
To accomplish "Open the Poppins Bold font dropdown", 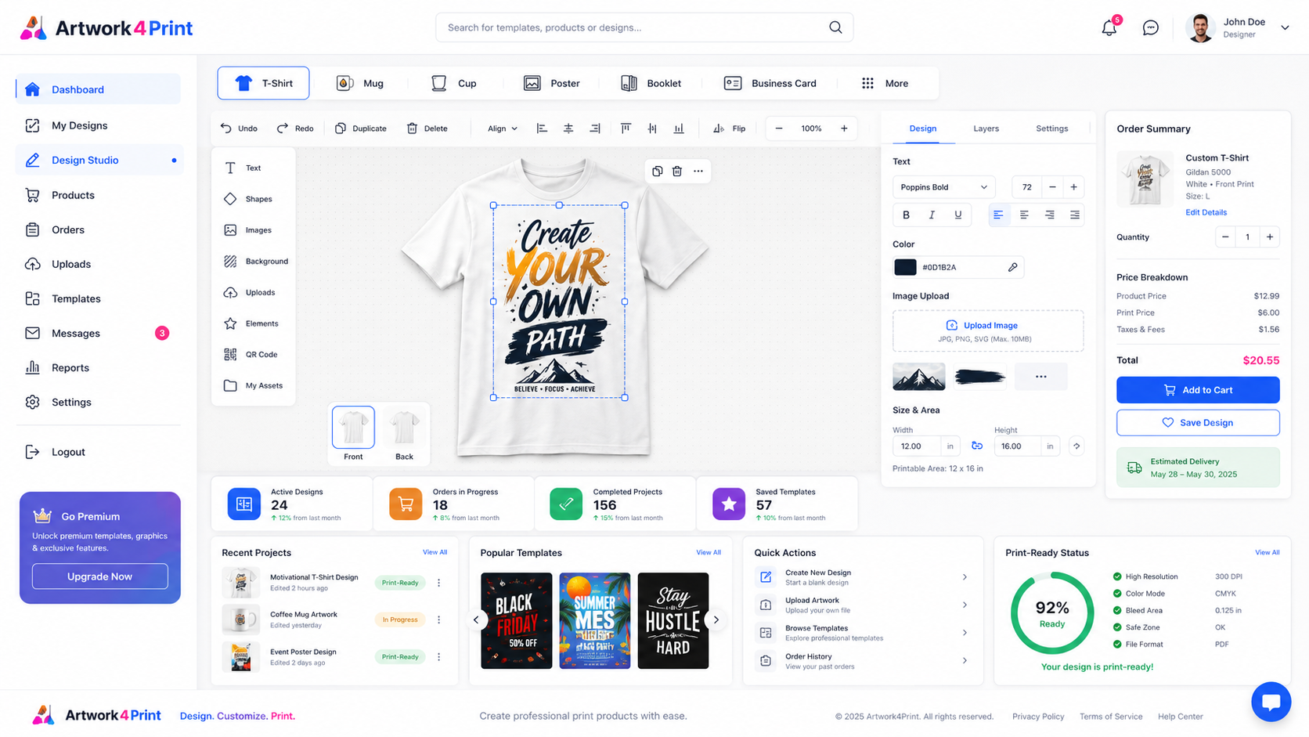I will tap(944, 187).
